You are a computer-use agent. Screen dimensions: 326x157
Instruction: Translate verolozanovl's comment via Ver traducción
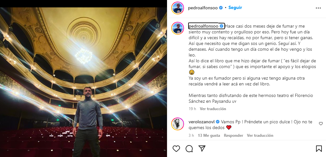260,135
